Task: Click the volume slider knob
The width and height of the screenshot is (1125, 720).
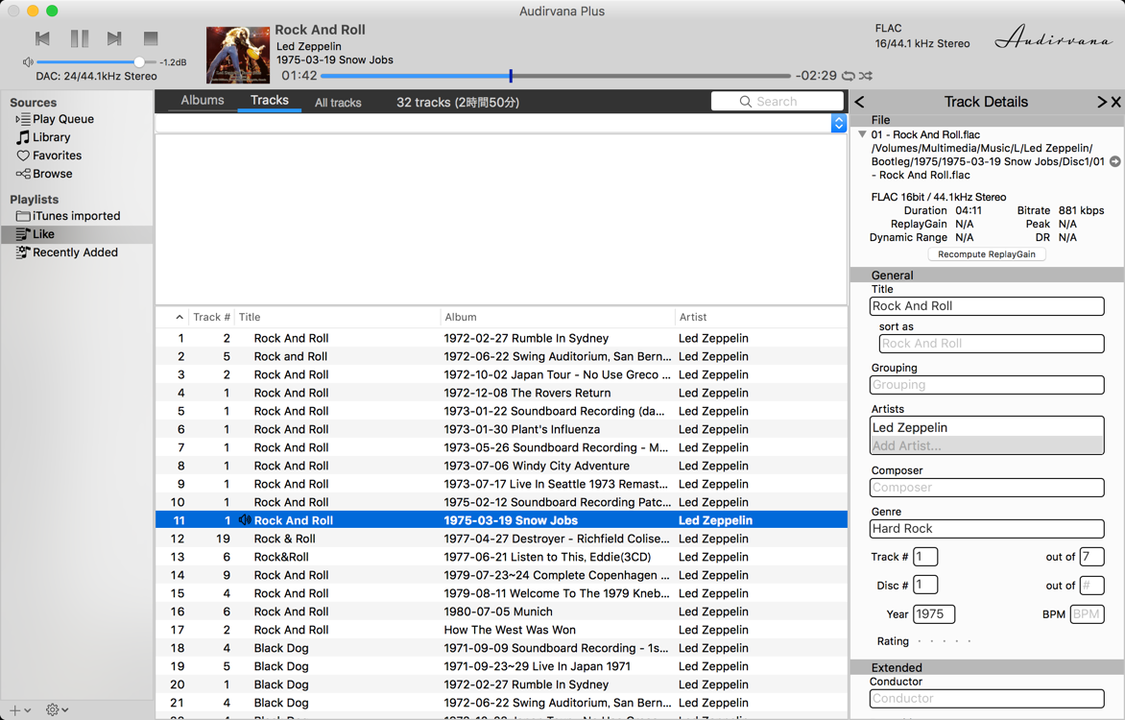Action: pos(139,61)
